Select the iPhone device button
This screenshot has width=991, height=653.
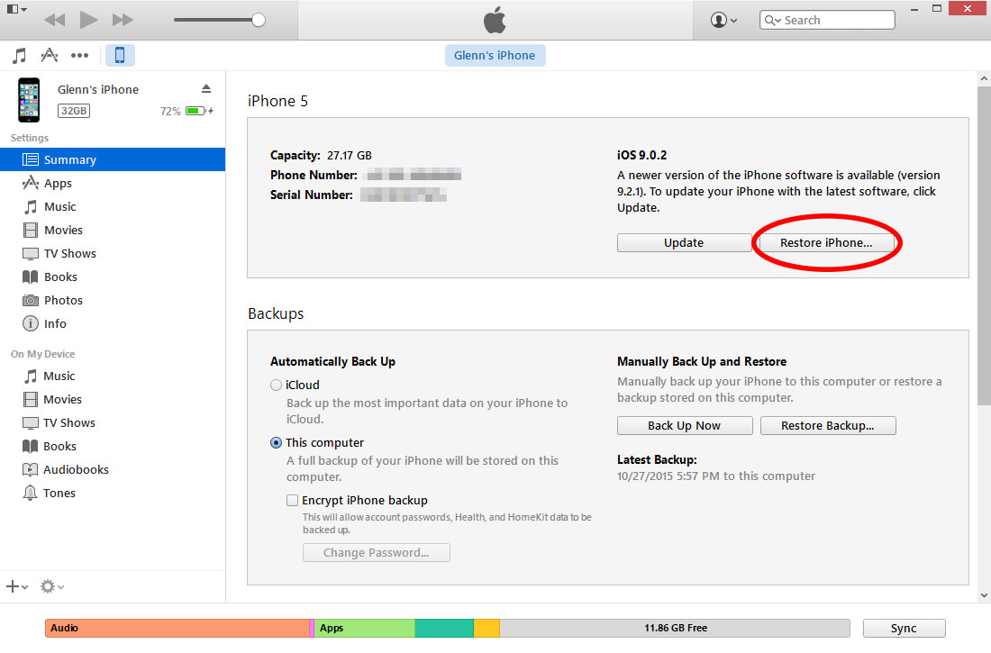[120, 56]
